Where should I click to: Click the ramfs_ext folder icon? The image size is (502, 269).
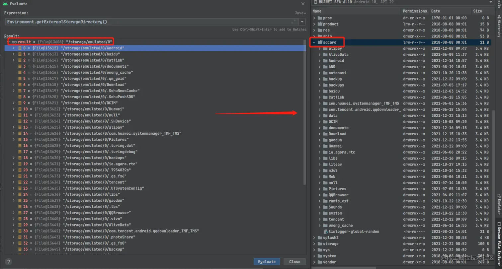(x=326, y=201)
